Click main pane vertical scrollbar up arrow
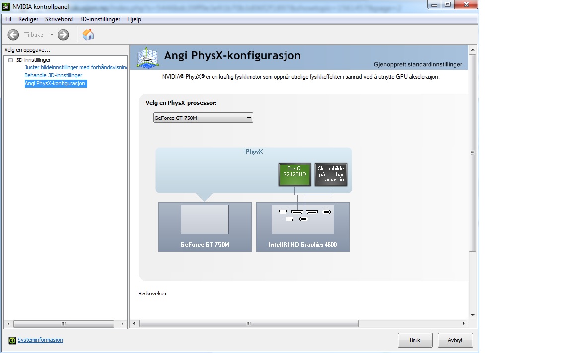The image size is (572, 353). 472,50
